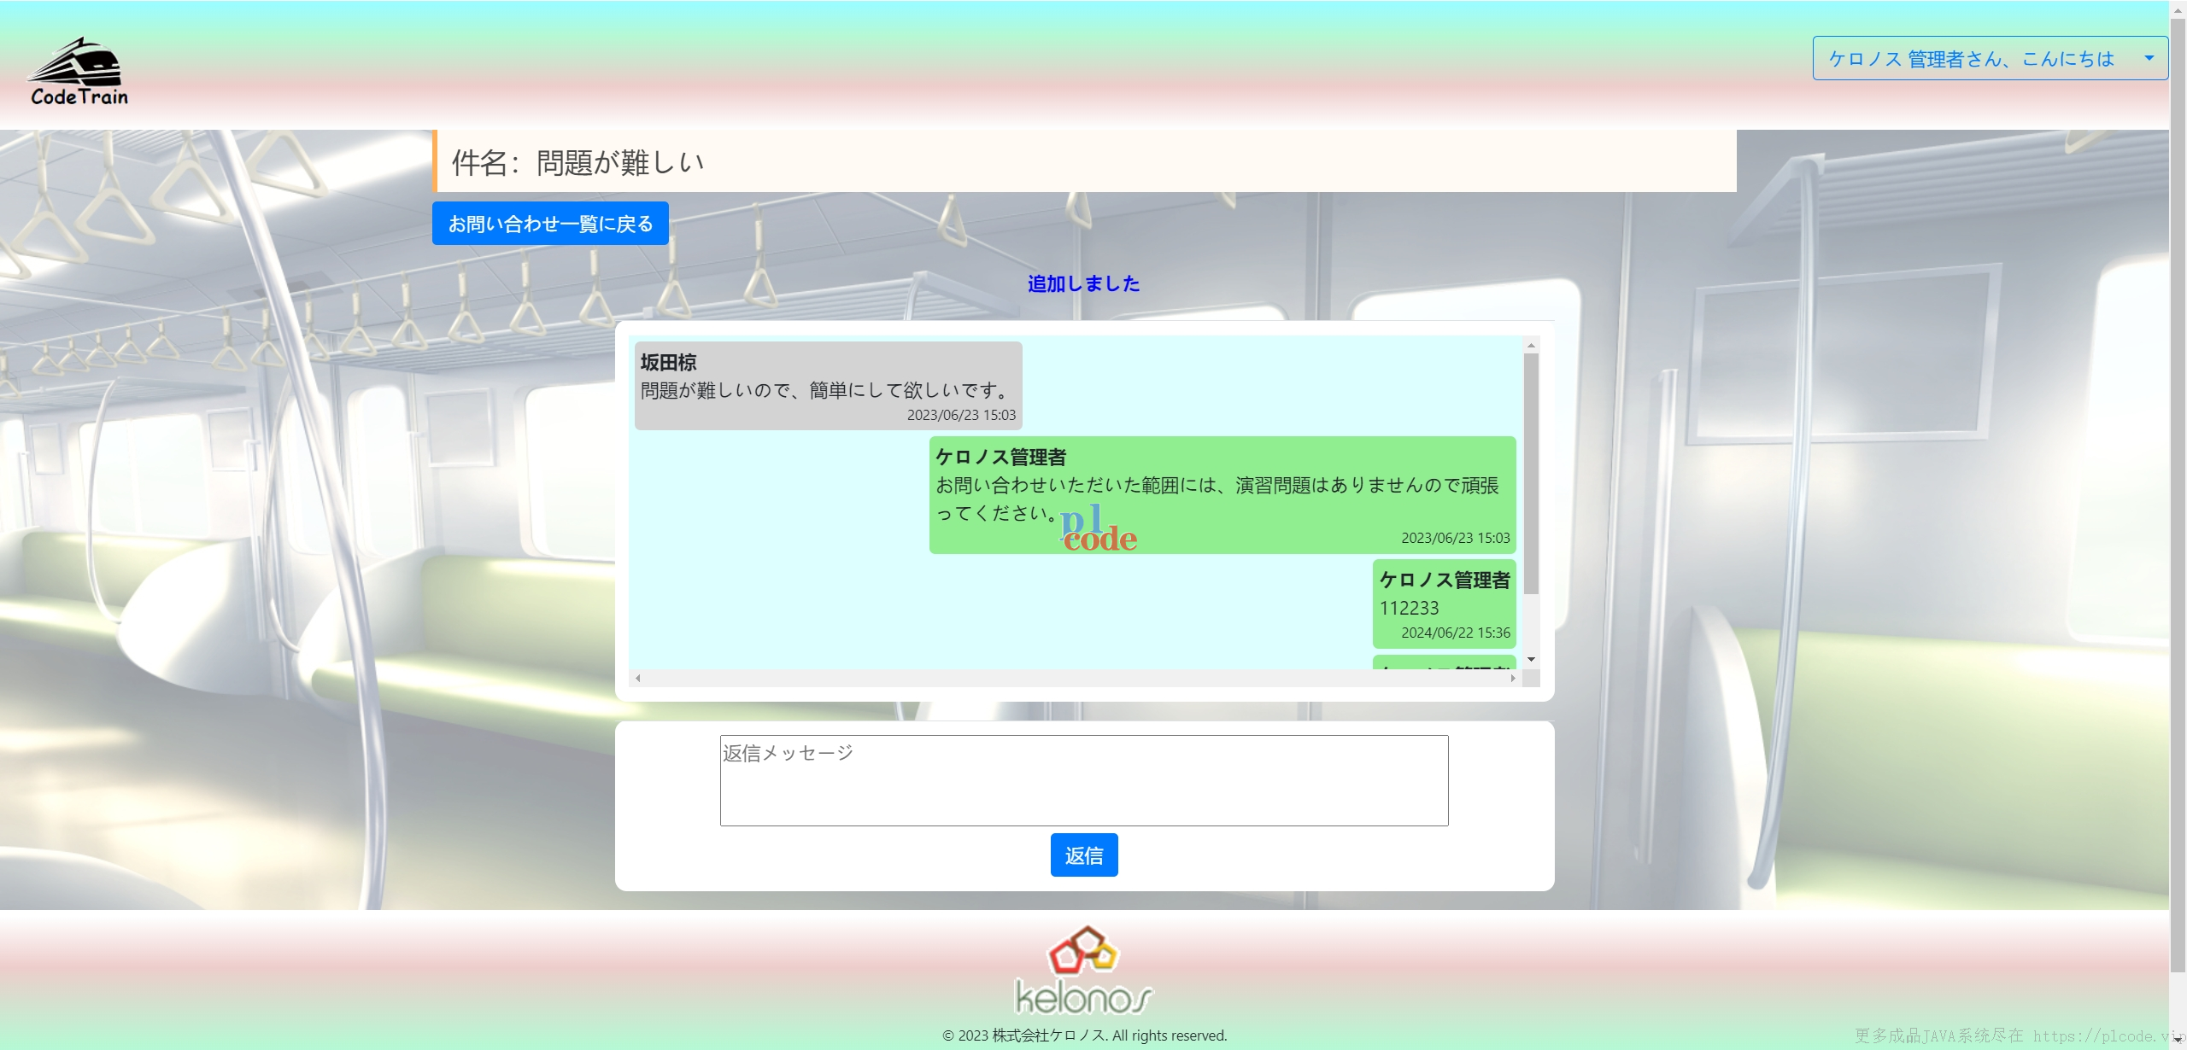Screen dimensions: 2187x1050
Task: Click the 追加しました notification text
Action: (x=1083, y=283)
